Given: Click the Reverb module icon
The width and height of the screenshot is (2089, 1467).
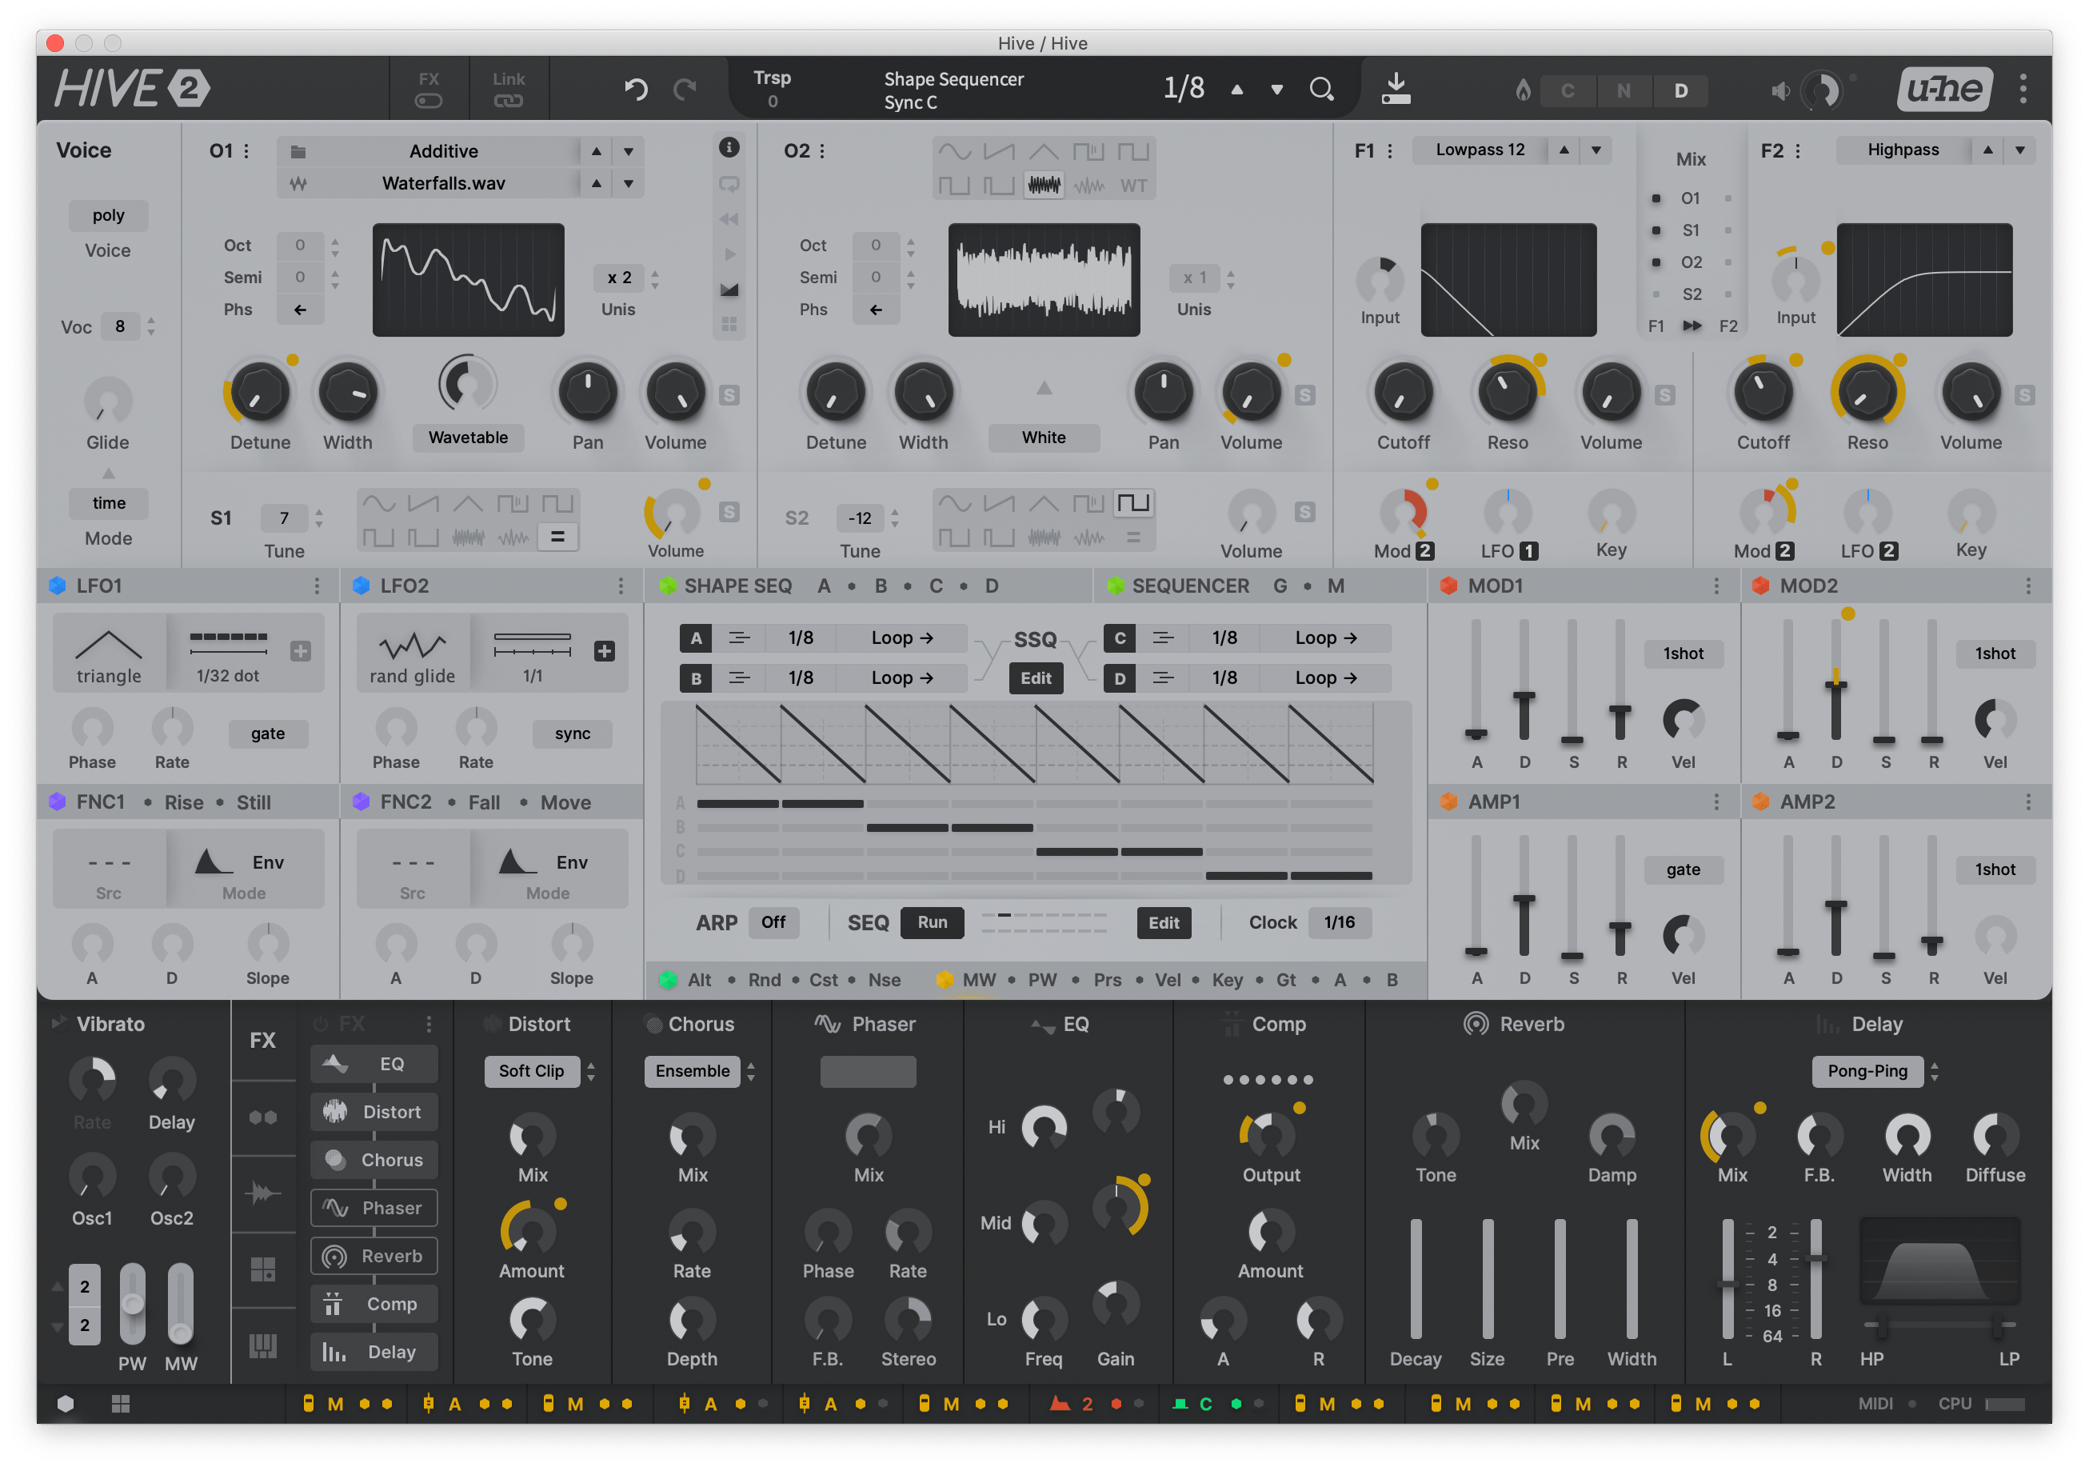Looking at the screenshot, I should [x=1475, y=1024].
